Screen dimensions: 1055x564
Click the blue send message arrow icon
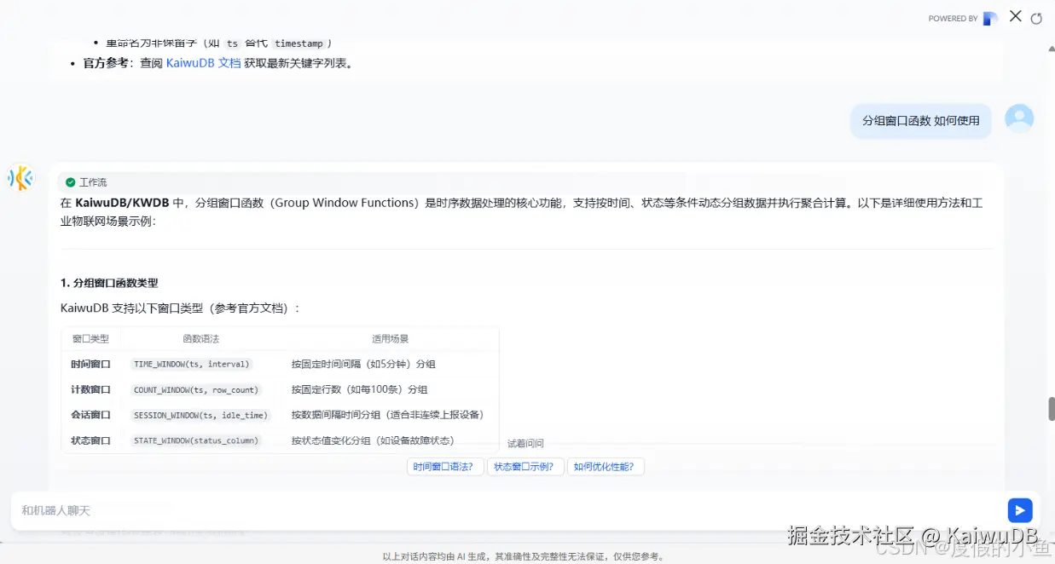pyautogui.click(x=1019, y=510)
